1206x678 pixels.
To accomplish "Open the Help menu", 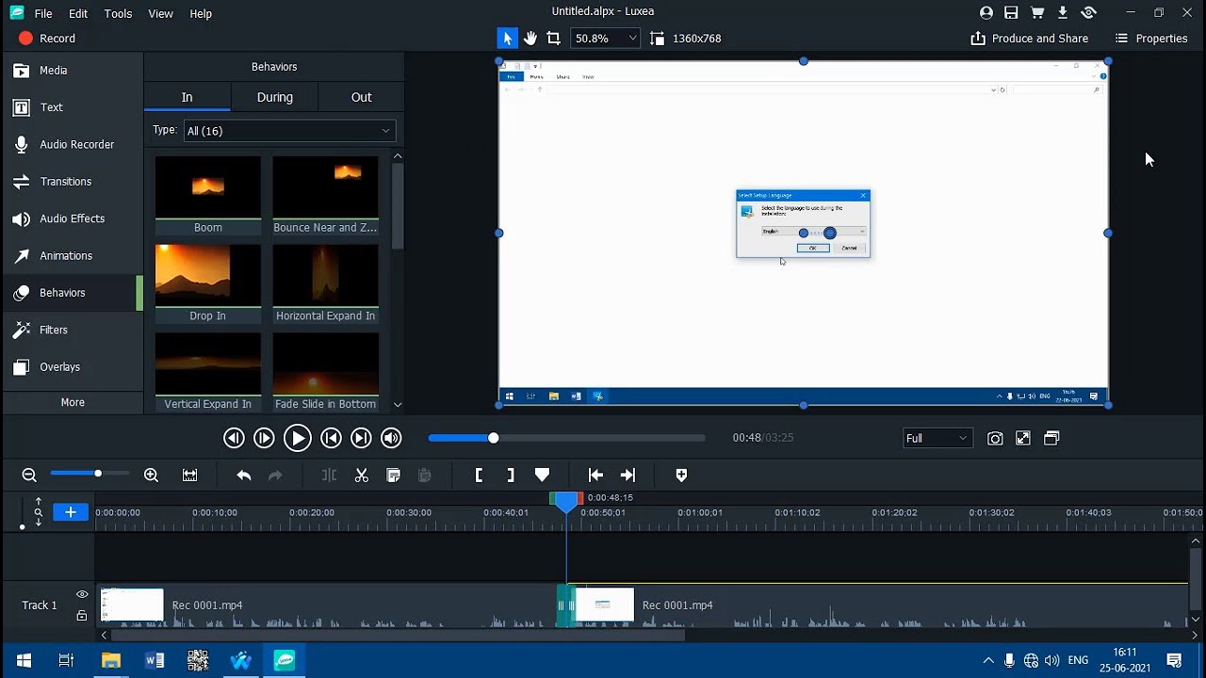I will (201, 13).
